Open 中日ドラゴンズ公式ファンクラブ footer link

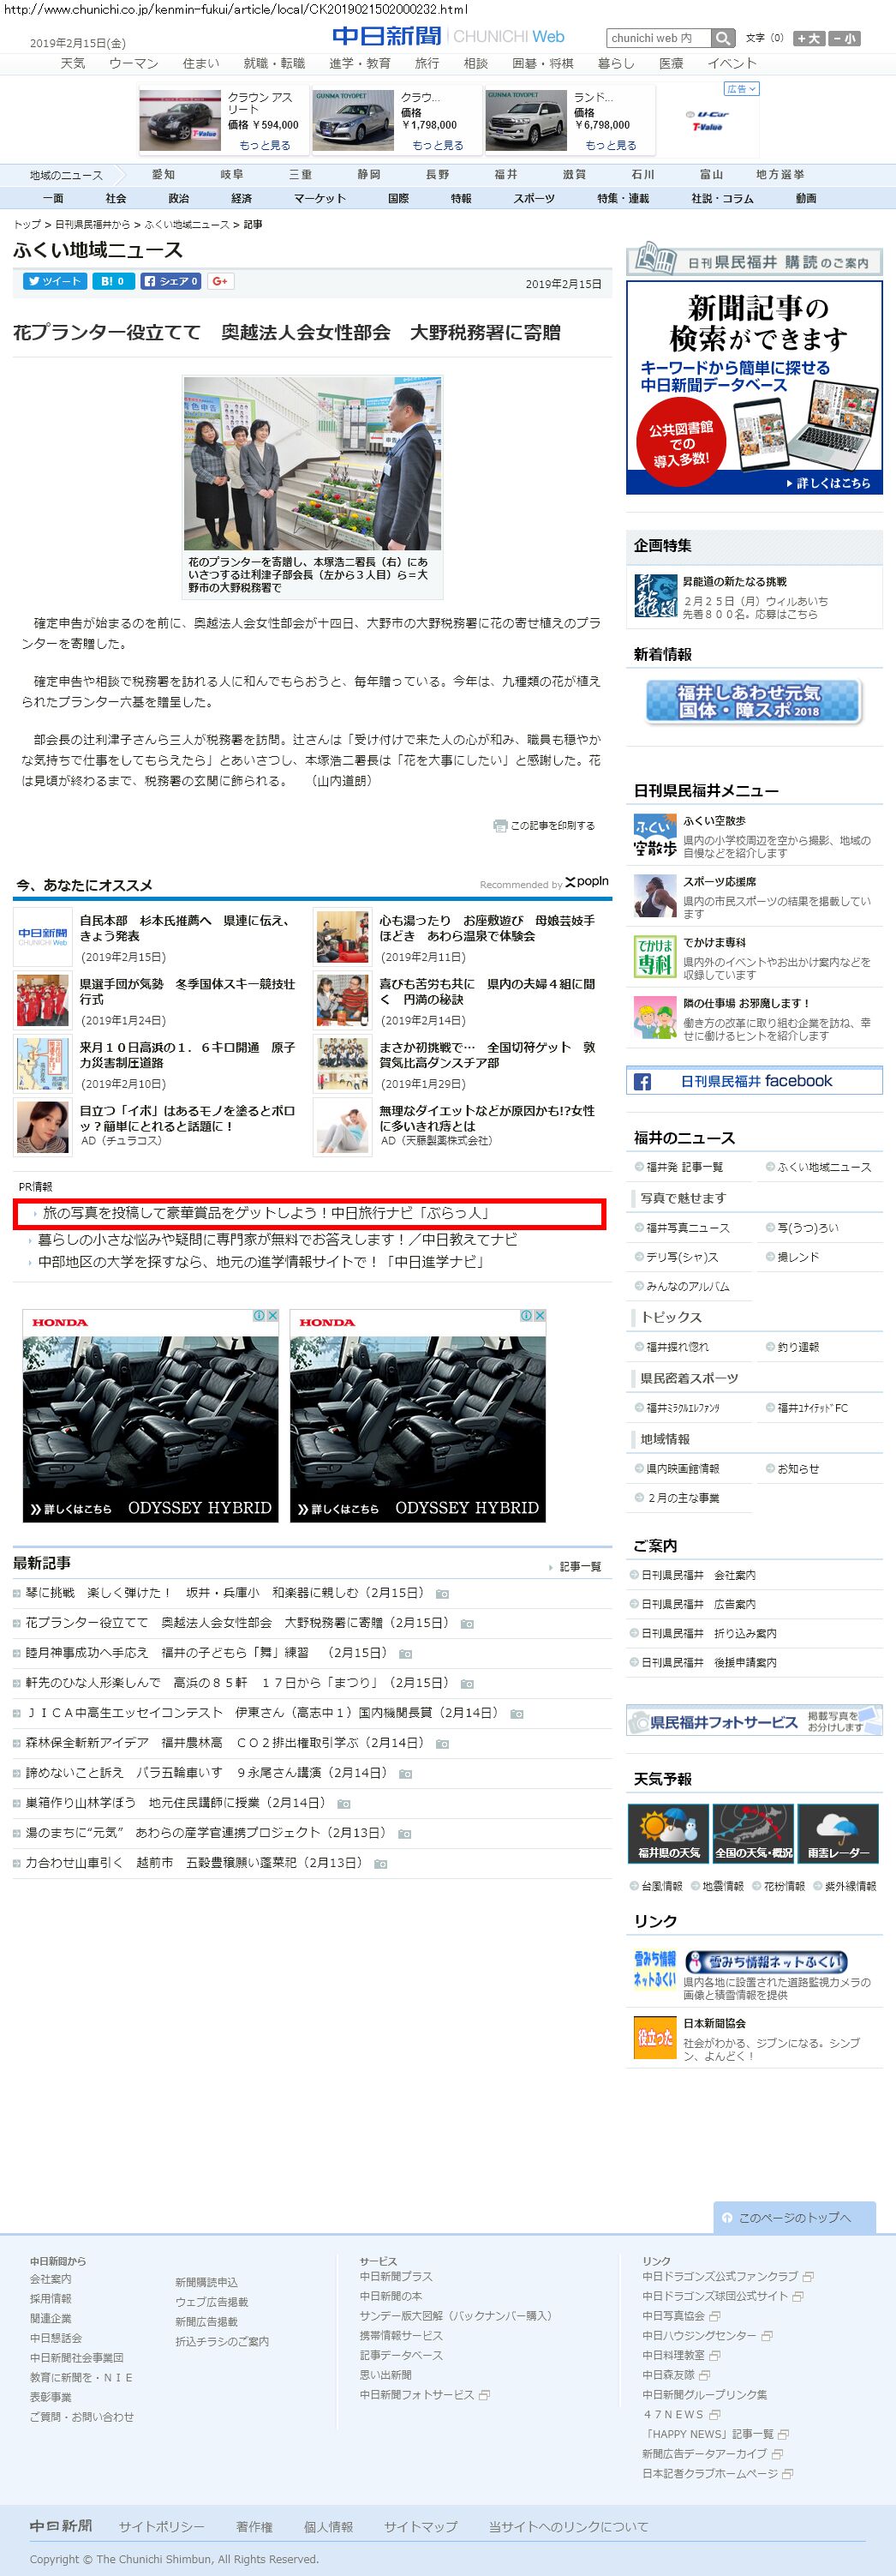click(x=720, y=2276)
